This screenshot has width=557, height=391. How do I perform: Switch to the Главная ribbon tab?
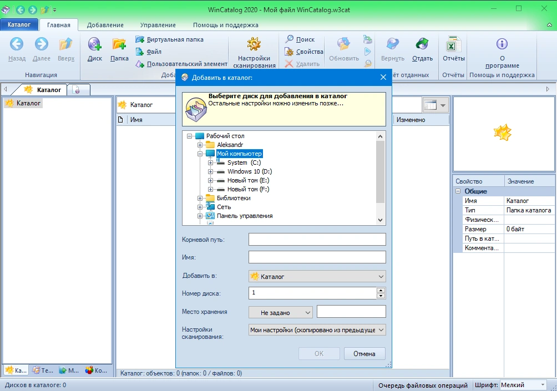point(59,25)
